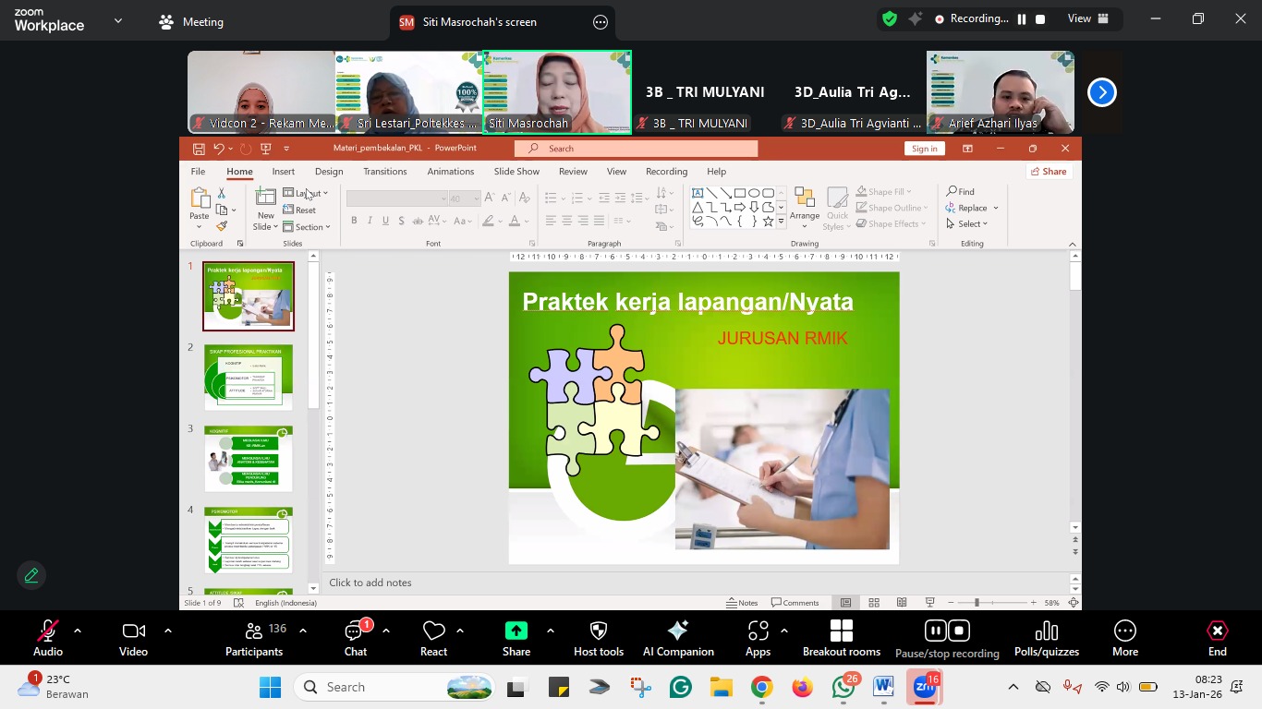Click the green Share button

[x=516, y=639]
